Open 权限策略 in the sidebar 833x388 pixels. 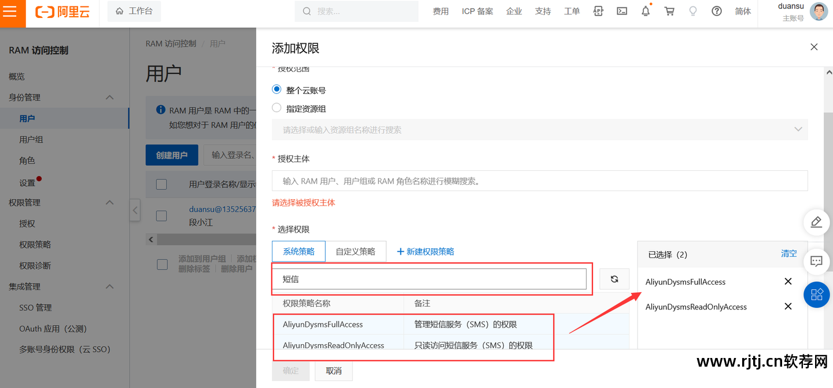coord(35,244)
